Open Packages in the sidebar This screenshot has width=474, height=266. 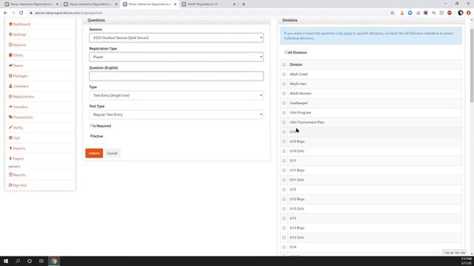pyautogui.click(x=18, y=75)
